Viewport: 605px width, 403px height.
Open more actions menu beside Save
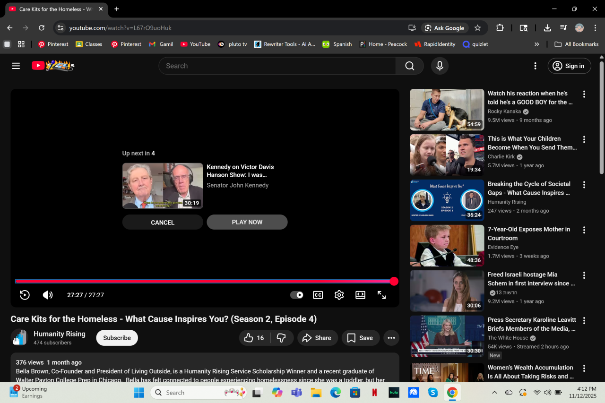[x=391, y=338]
